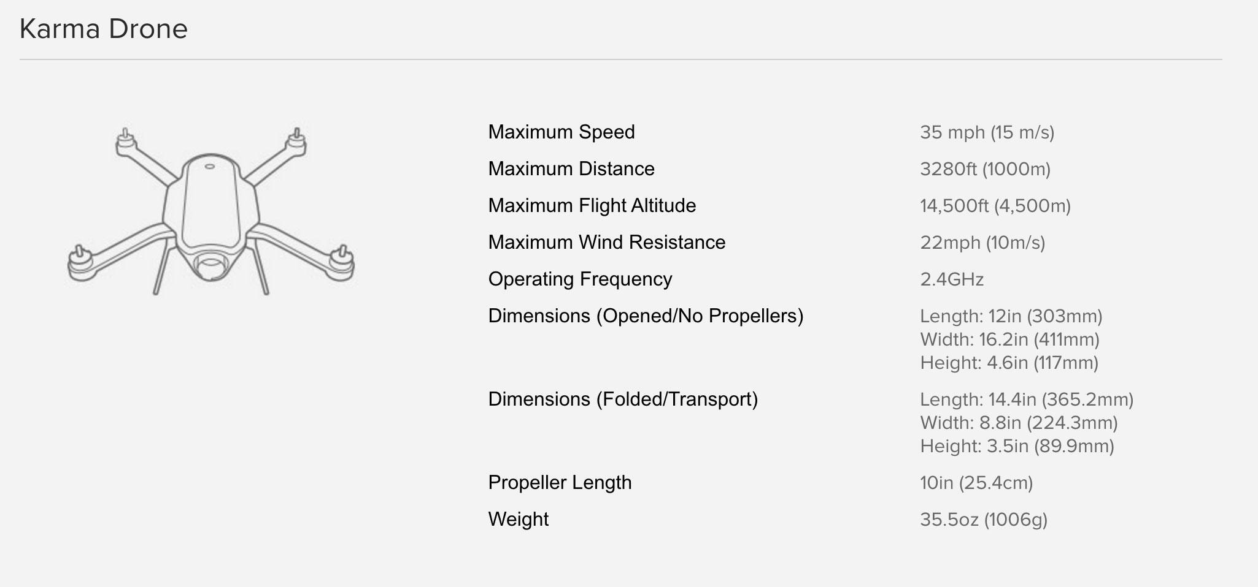The image size is (1258, 587).
Task: Click the Karma Drone heading
Action: (x=103, y=29)
